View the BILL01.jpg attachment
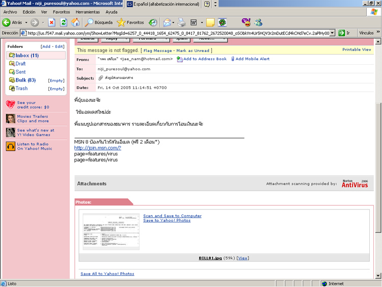This screenshot has height=287, width=382. click(x=243, y=258)
